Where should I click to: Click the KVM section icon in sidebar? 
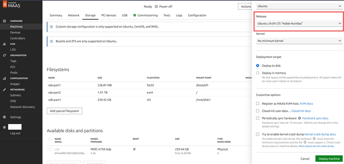point(4,44)
